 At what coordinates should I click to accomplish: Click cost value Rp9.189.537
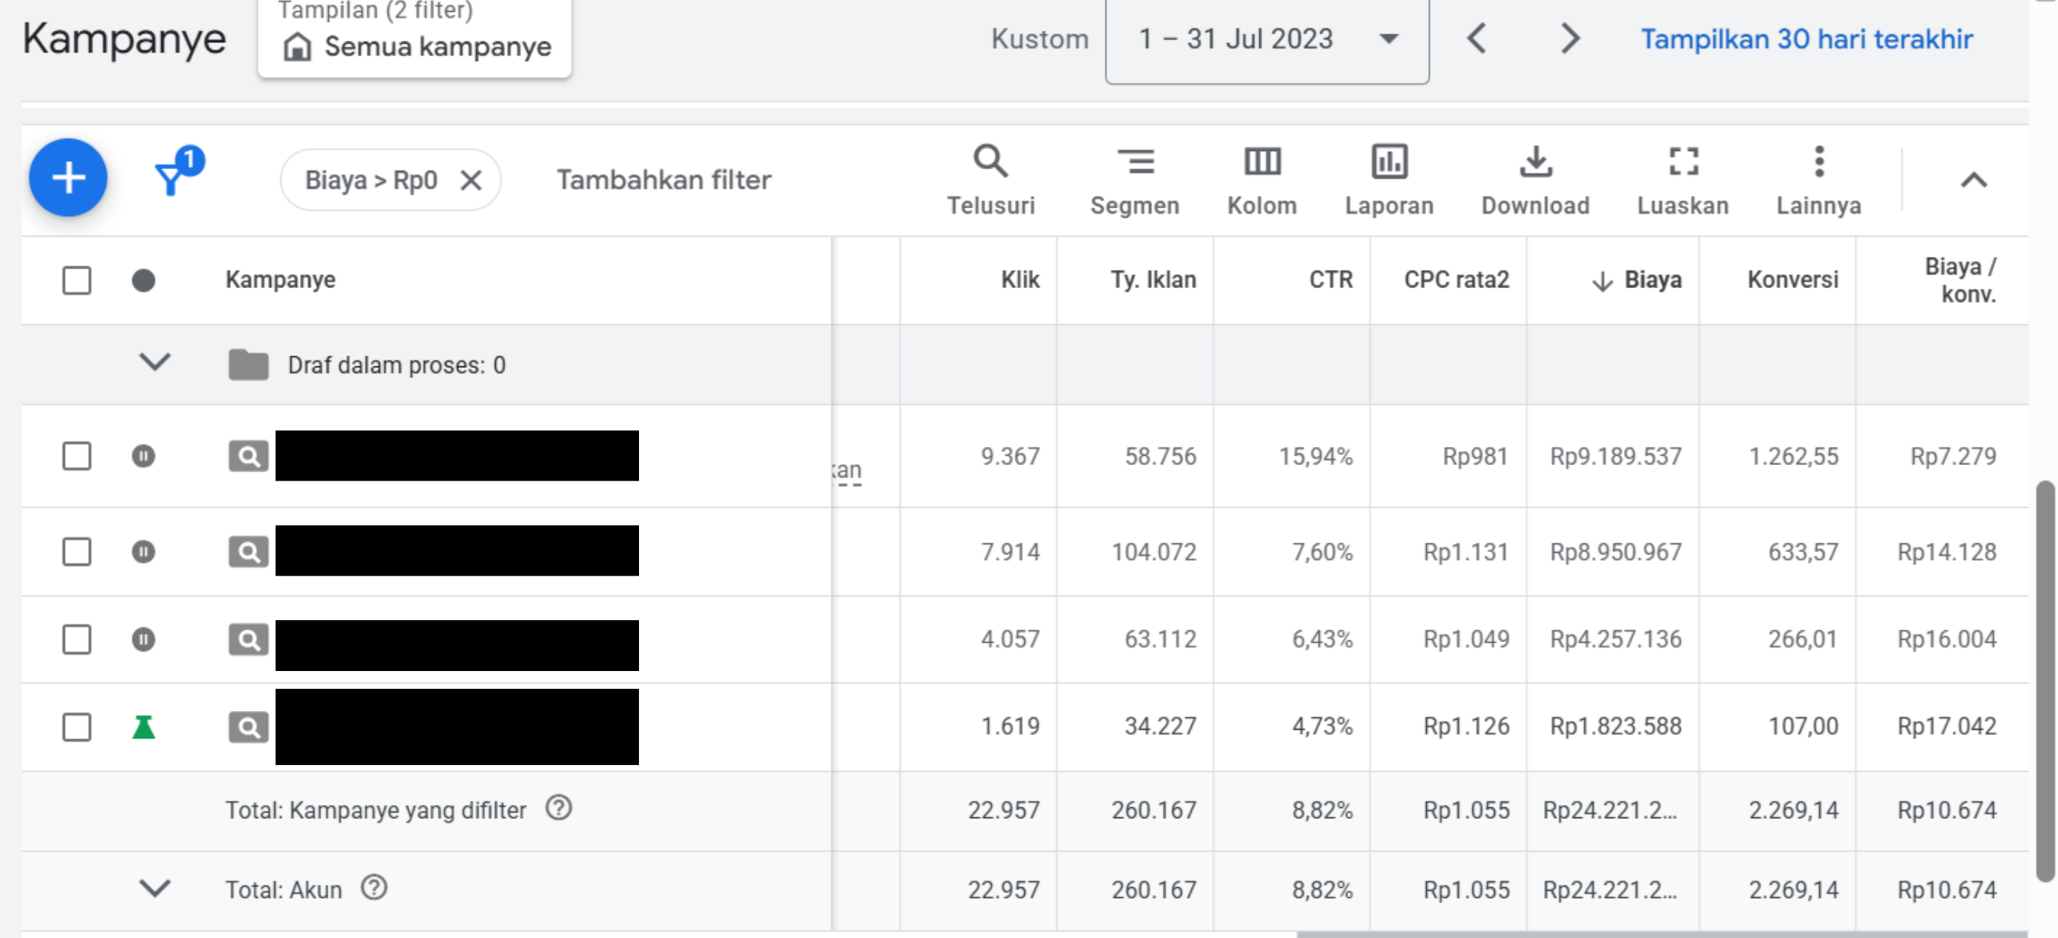coord(1616,456)
